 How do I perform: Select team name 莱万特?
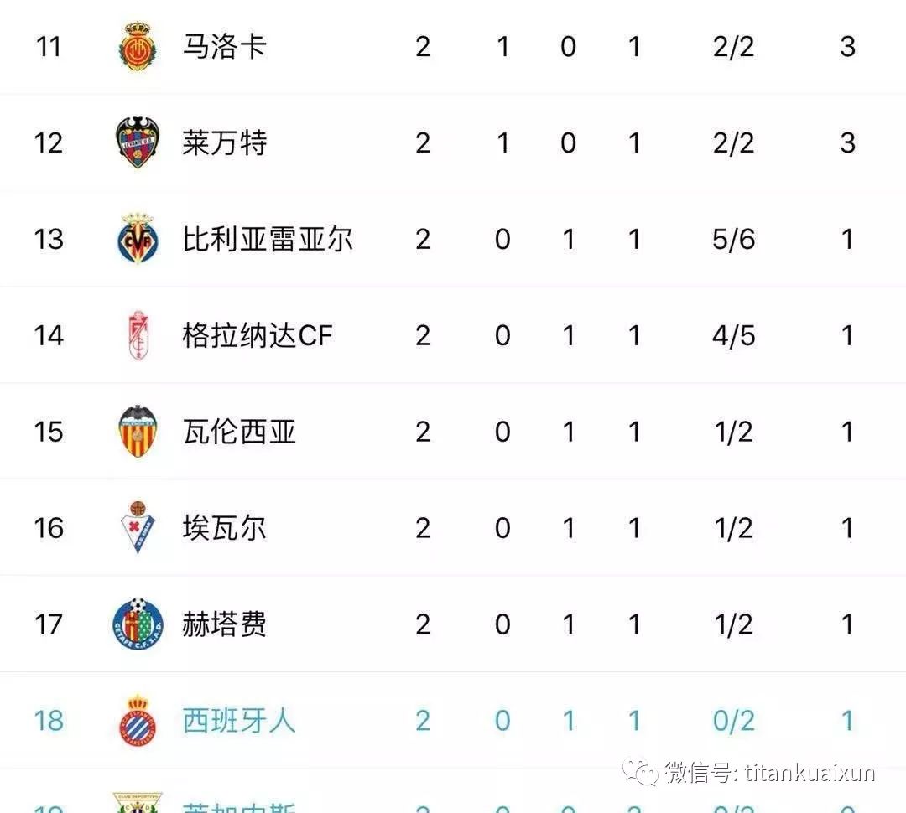pyautogui.click(x=224, y=142)
